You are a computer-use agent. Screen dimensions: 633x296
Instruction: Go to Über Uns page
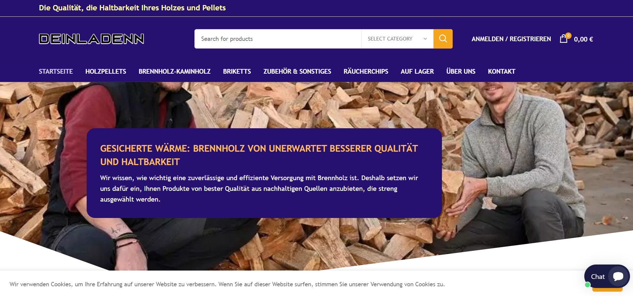[x=461, y=71]
